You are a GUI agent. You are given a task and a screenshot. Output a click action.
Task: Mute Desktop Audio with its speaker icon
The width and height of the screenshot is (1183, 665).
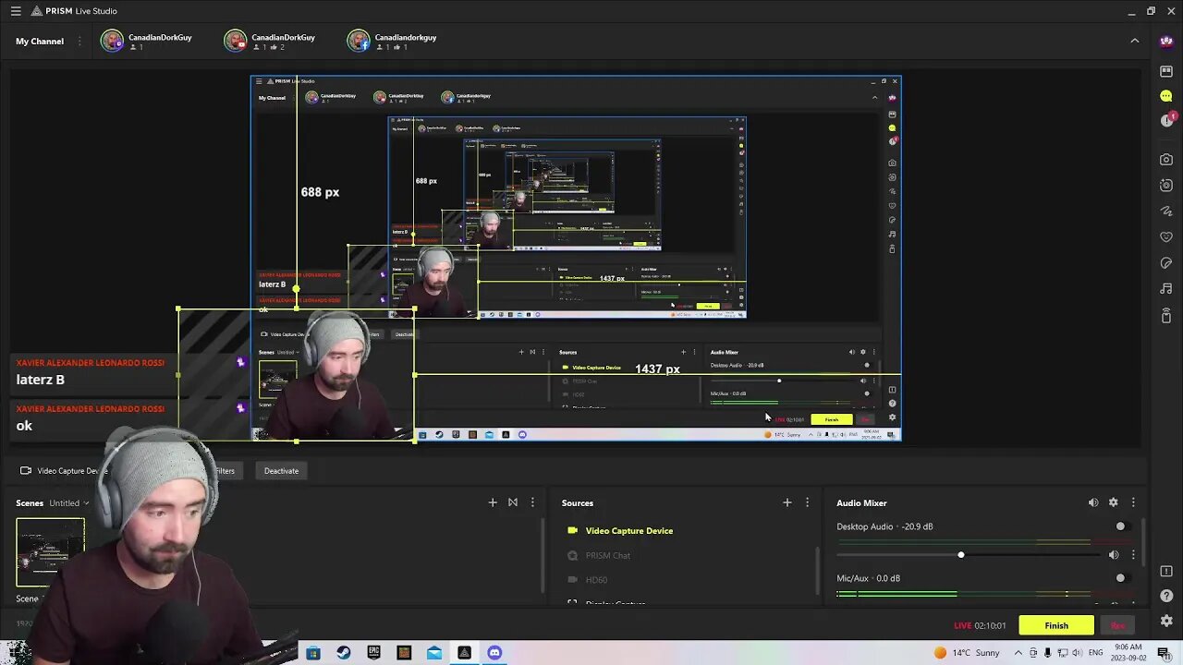pyautogui.click(x=1114, y=555)
